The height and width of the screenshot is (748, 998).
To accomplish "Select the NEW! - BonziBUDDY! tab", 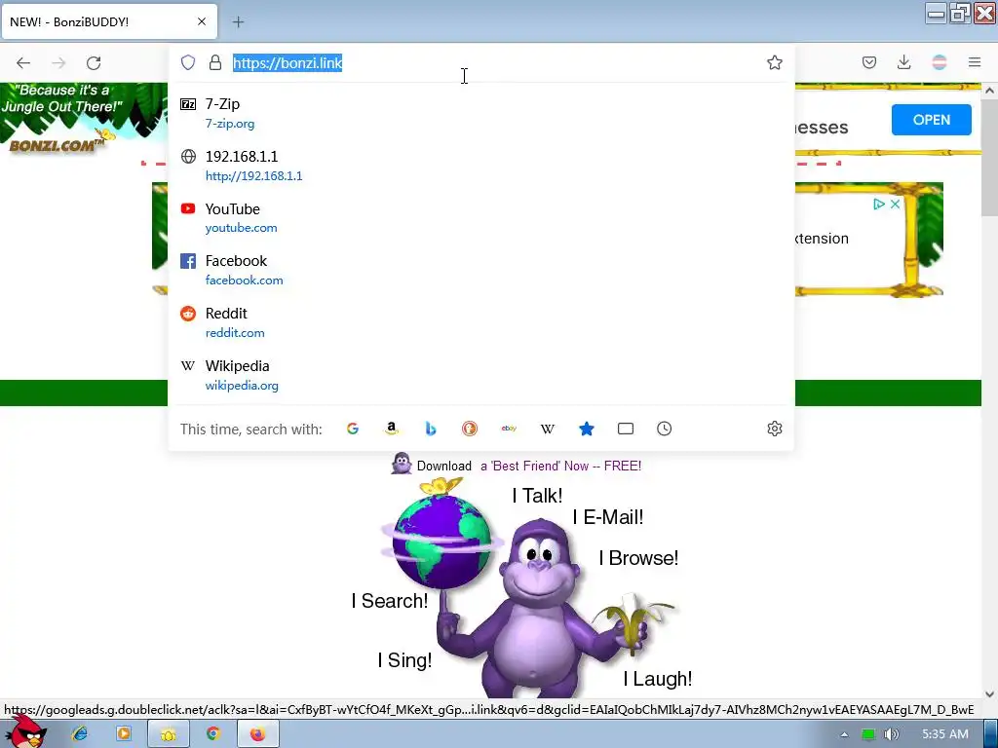I will (x=109, y=21).
